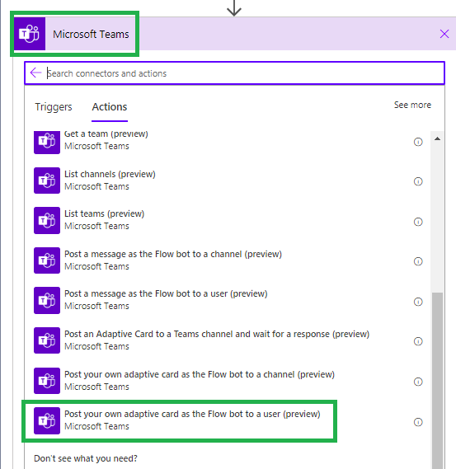Click Teams icon beside Post own adaptive card to user

47,420
